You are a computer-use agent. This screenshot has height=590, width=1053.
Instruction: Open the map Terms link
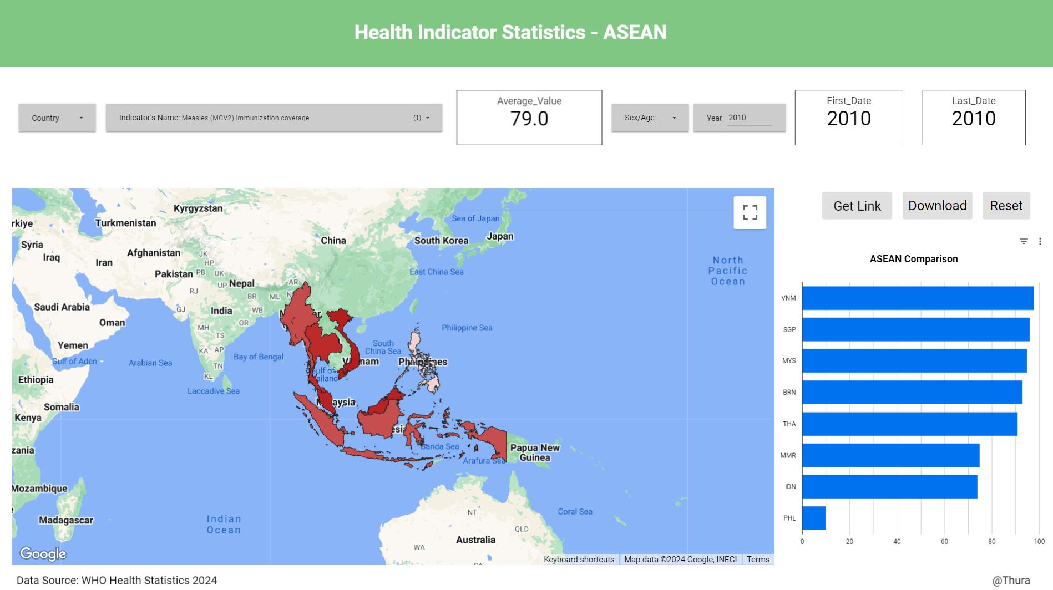[758, 560]
